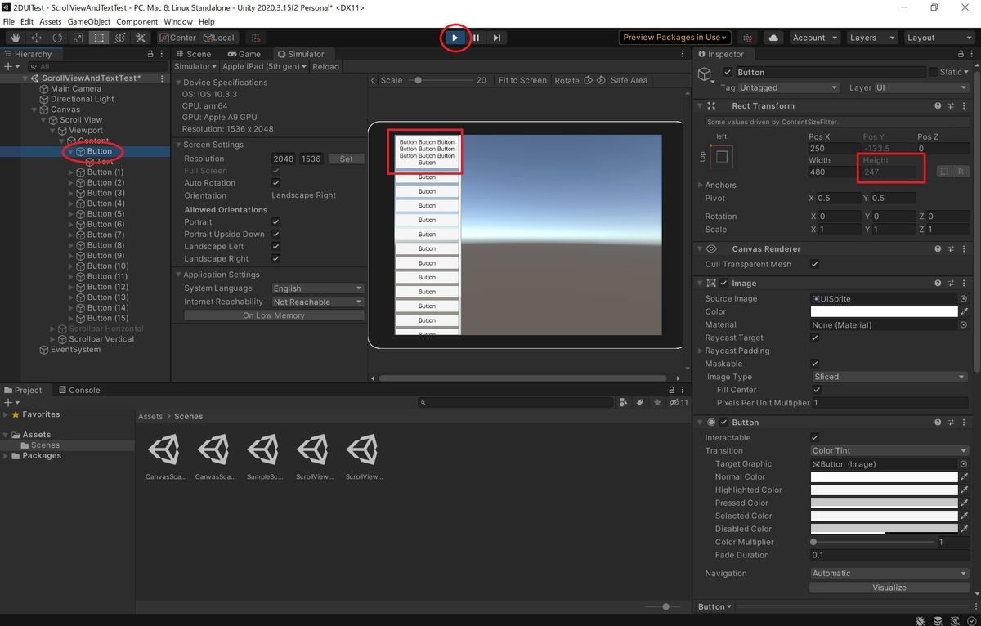Open Image component preset icon
This screenshot has width=981, height=626.
tap(952, 283)
